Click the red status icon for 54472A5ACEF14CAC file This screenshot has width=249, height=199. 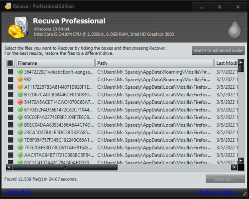pos(20,102)
